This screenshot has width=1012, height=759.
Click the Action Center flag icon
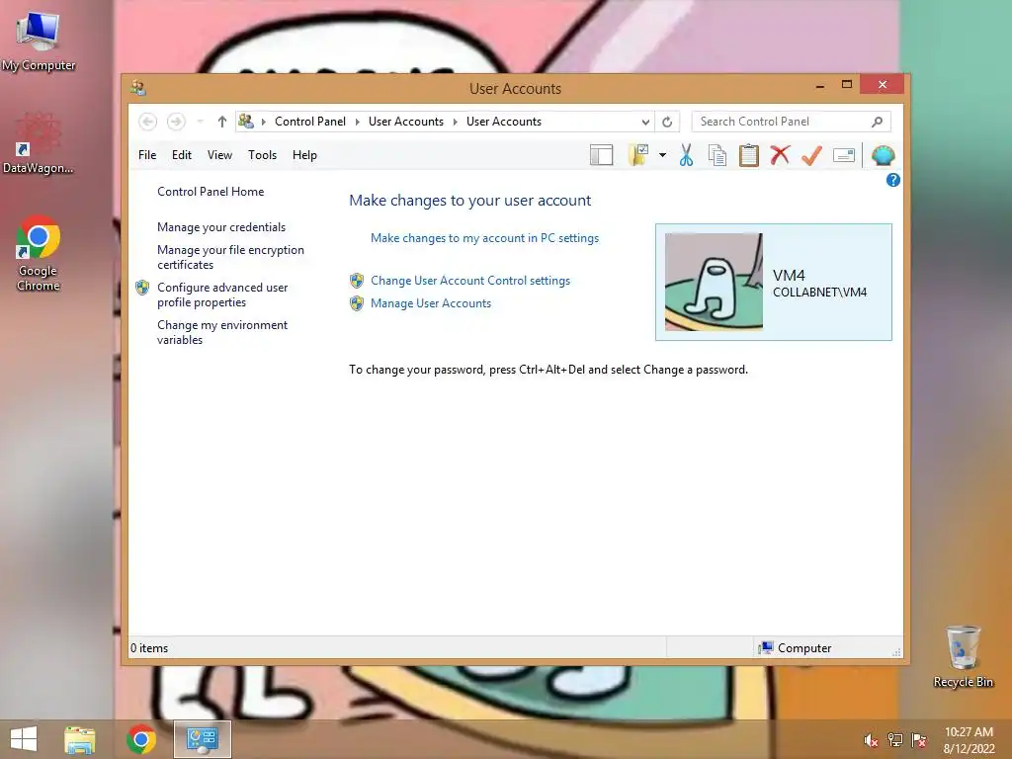tap(919, 740)
